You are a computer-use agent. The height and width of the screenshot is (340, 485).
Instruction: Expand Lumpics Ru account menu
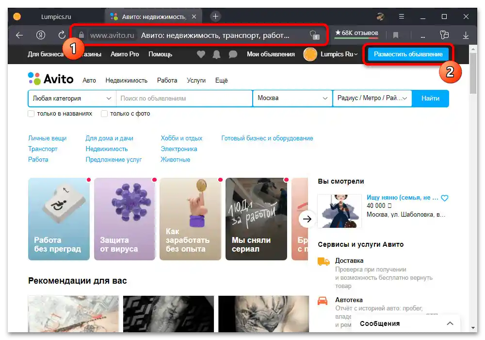339,54
